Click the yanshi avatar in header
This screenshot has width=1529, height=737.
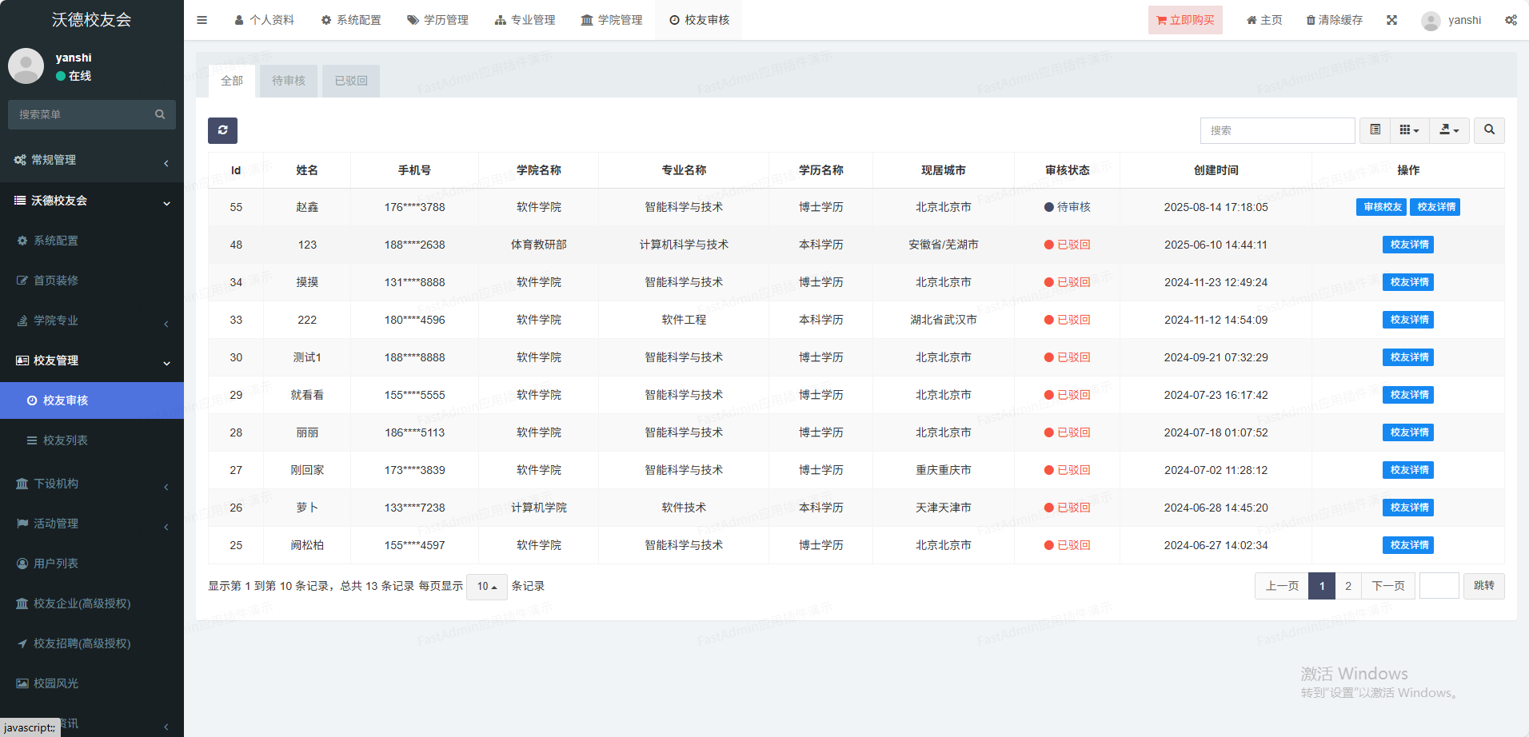point(1431,21)
